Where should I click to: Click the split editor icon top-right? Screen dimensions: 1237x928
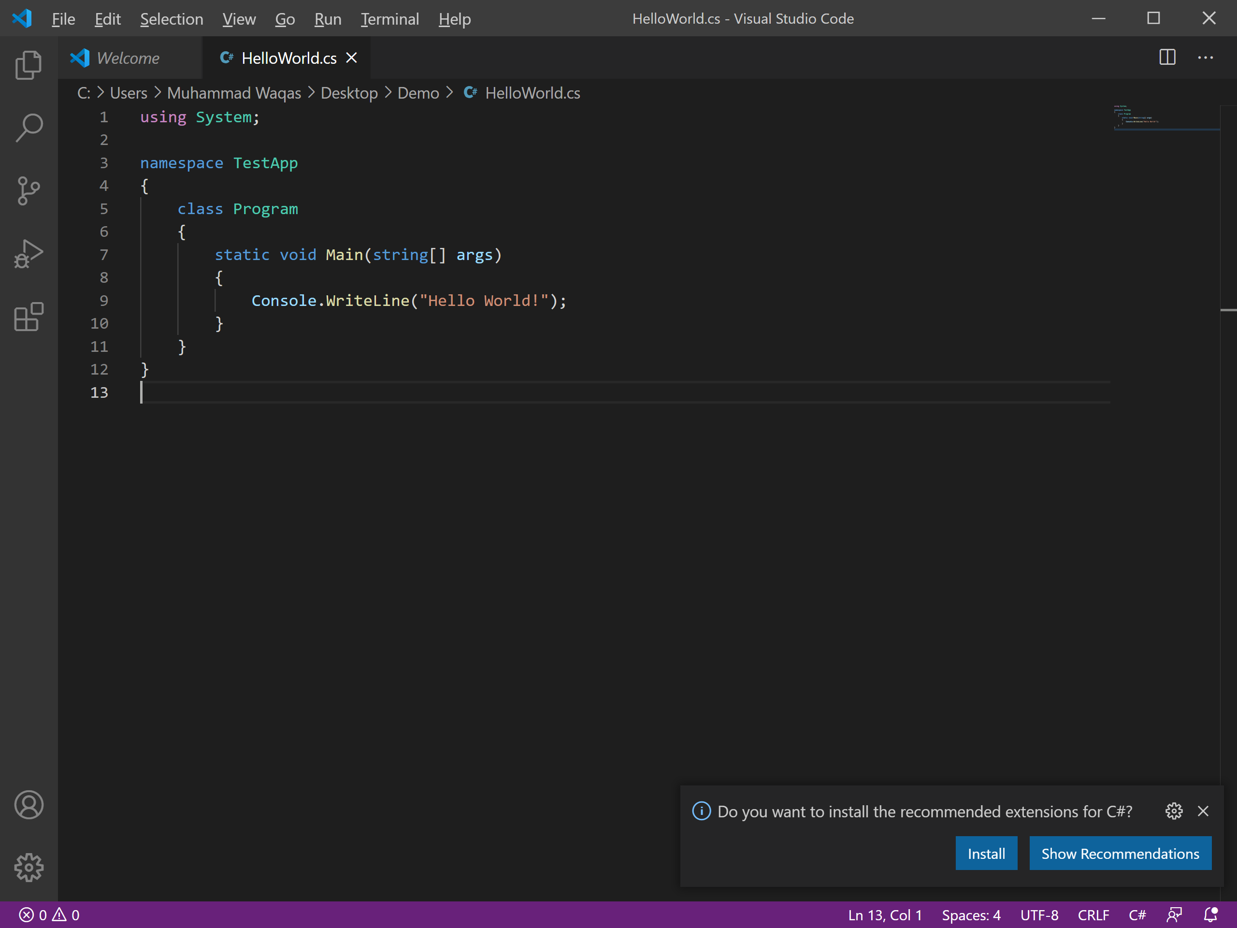(1168, 58)
